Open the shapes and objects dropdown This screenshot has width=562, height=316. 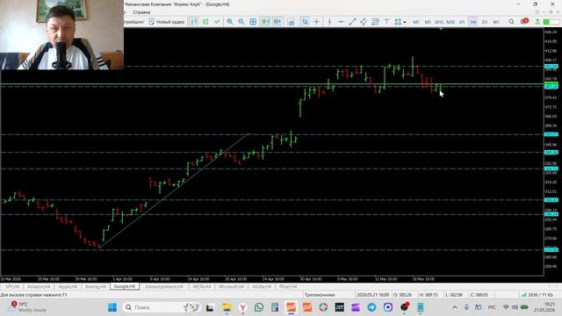(x=400, y=22)
